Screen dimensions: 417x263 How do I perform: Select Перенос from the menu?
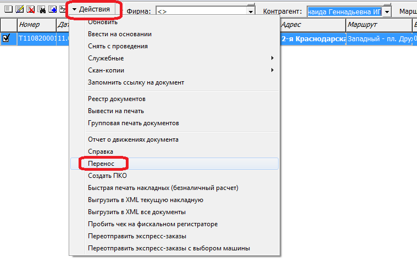103,164
